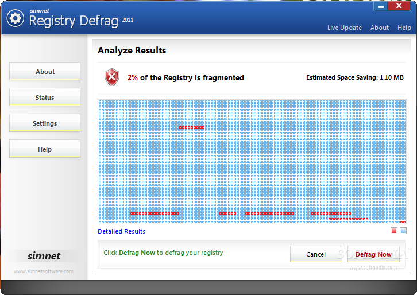Open Help from the sidebar
Viewport: 417px width, 295px height.
click(x=45, y=149)
